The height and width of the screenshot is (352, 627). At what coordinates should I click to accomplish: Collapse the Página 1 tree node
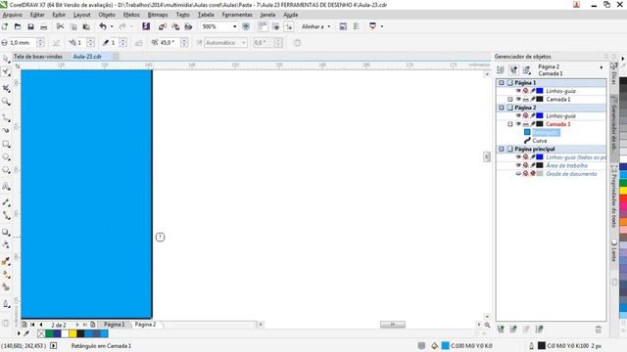pyautogui.click(x=502, y=82)
